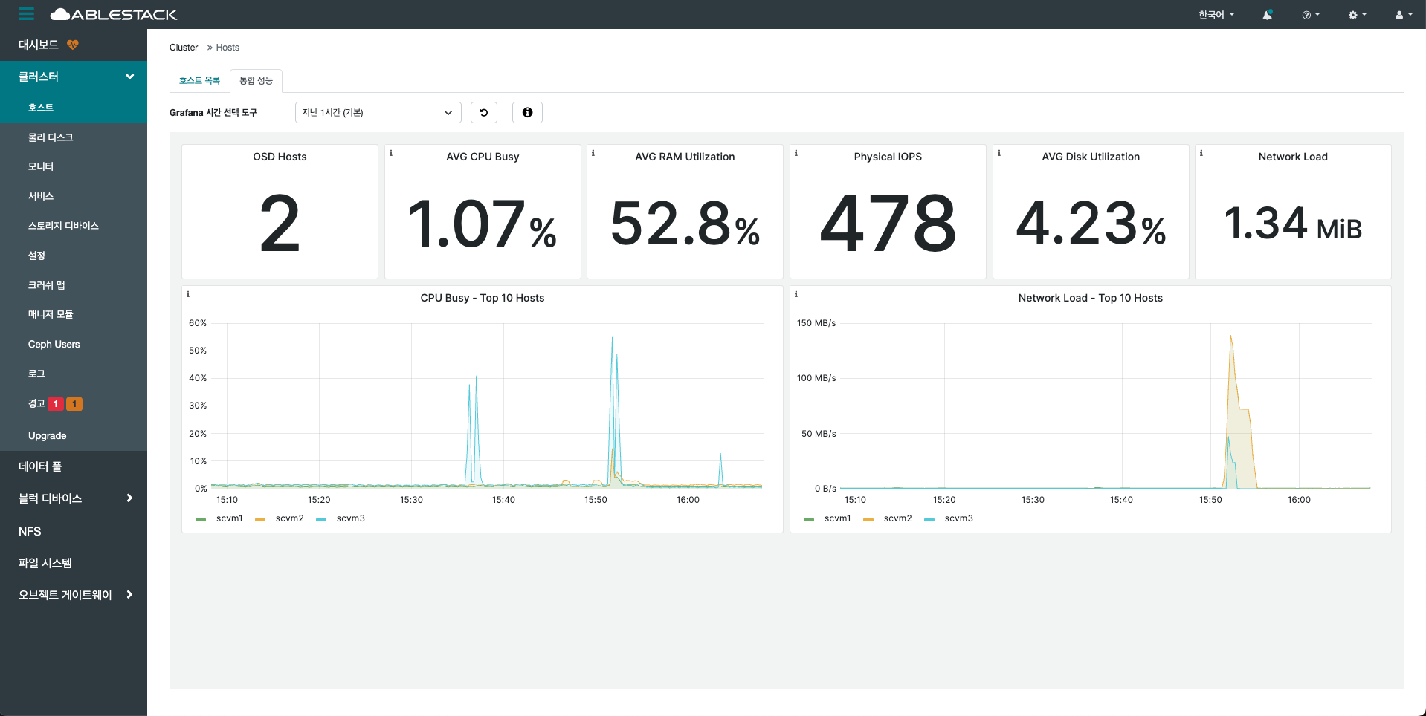1426x716 pixels.
Task: Open the 한국어 language selector
Action: pyautogui.click(x=1216, y=15)
